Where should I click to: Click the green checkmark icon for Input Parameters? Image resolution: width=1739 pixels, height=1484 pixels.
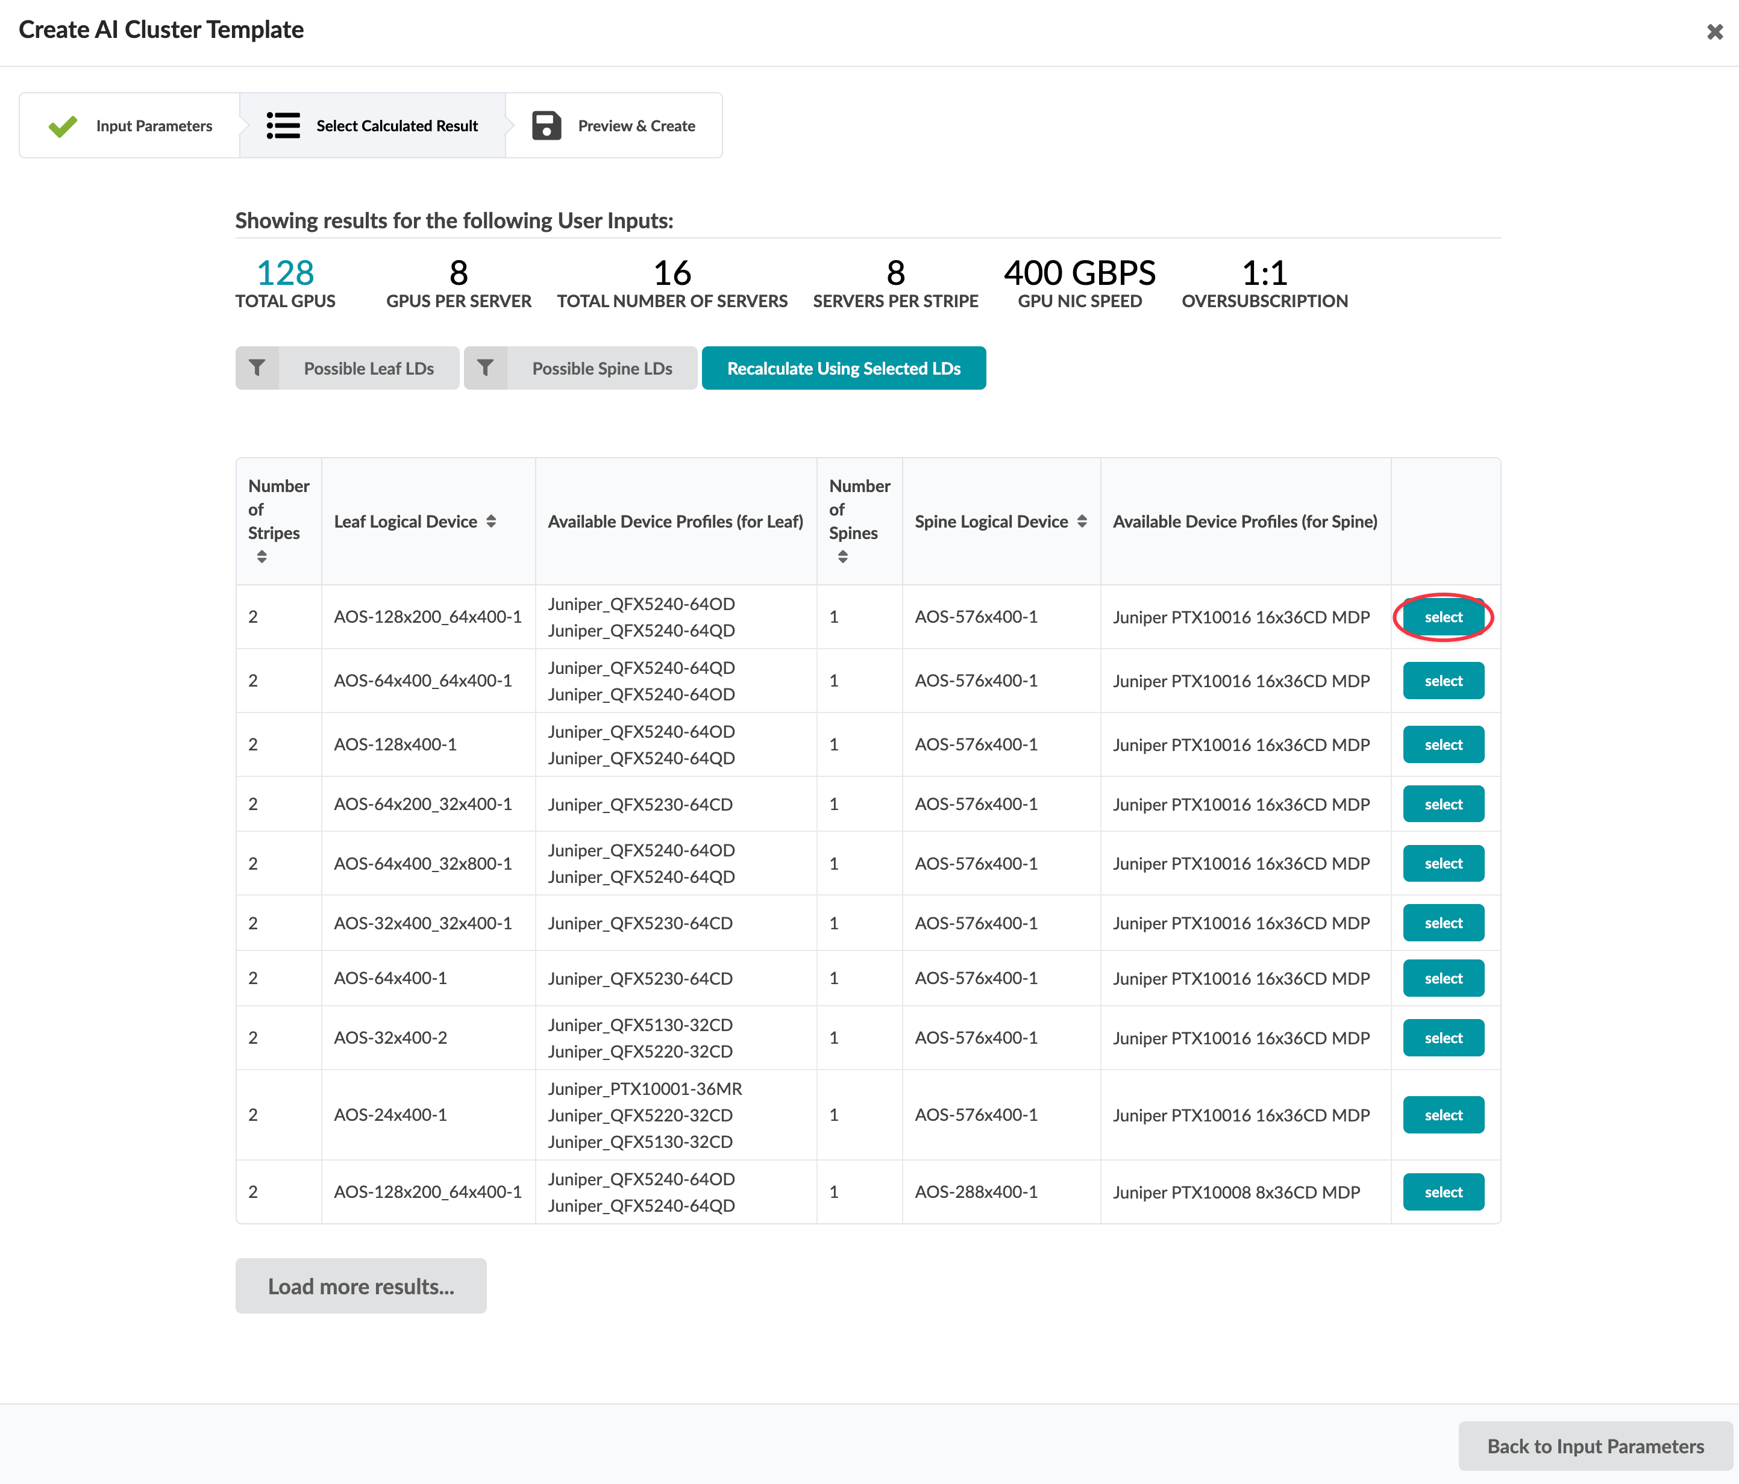[x=63, y=126]
